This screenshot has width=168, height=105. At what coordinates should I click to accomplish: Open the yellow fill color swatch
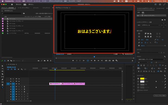pyautogui.click(x=142, y=79)
